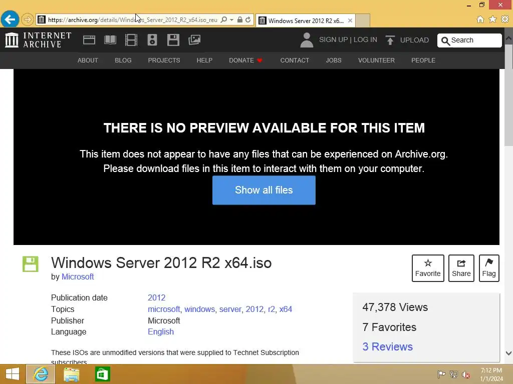Image resolution: width=513 pixels, height=384 pixels.
Task: Open the browser Tools gear icon
Action: pyautogui.click(x=505, y=19)
